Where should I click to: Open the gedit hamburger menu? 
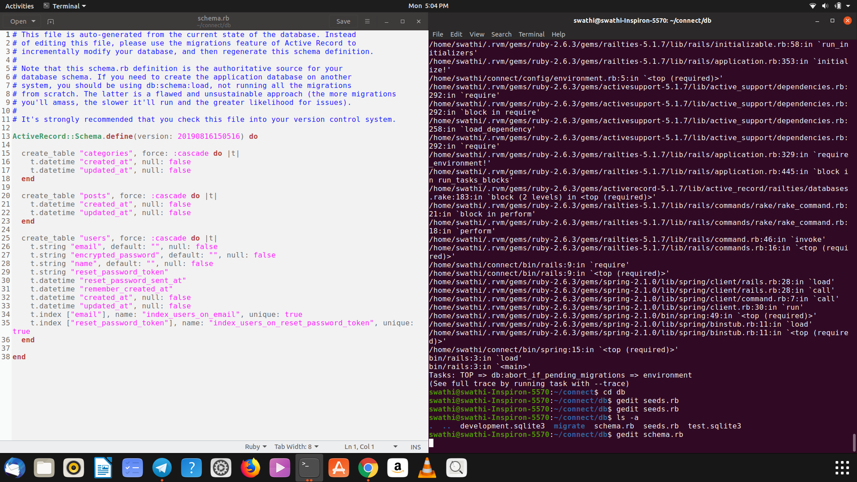pyautogui.click(x=367, y=21)
